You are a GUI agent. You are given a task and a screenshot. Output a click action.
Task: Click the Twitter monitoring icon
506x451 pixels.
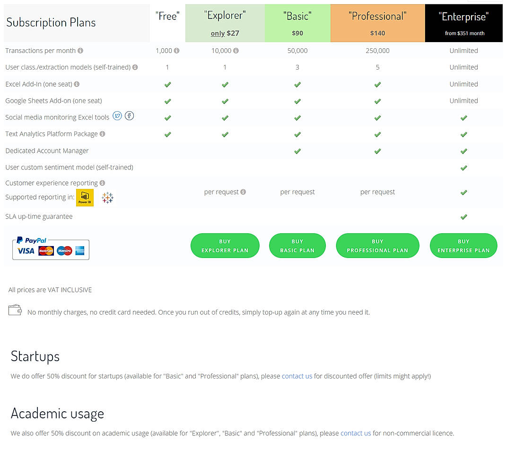[x=117, y=115]
